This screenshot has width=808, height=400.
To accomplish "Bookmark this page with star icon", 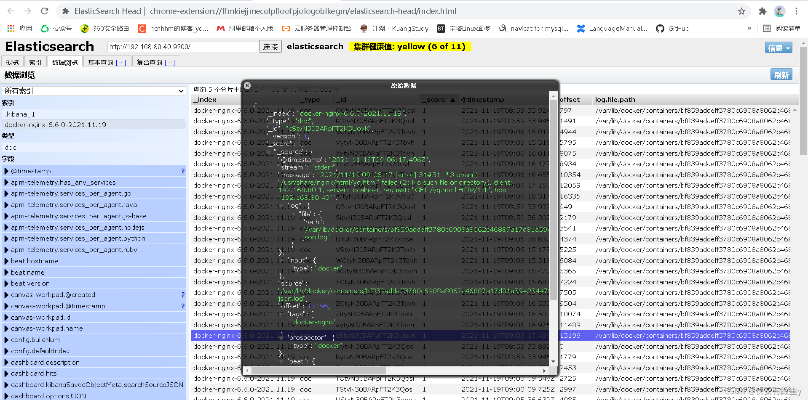I will coord(741,11).
